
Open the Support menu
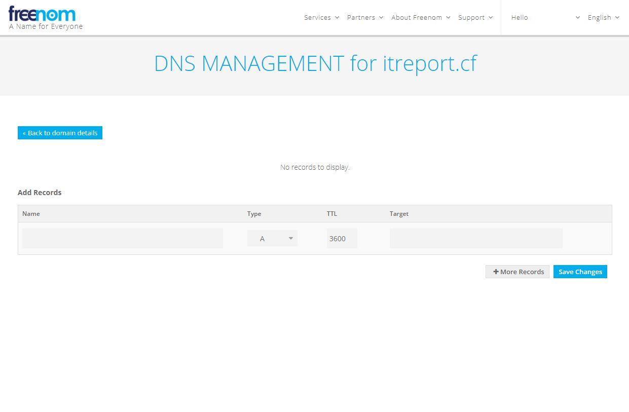click(x=475, y=17)
